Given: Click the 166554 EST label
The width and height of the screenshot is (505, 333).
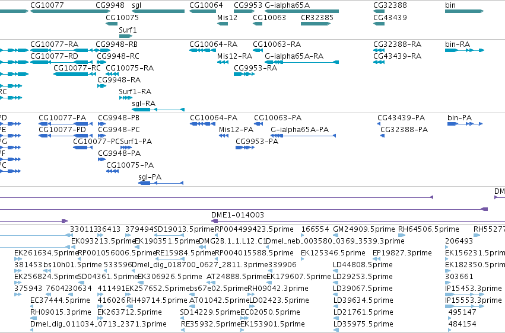Looking at the screenshot, I should click(x=315, y=229).
